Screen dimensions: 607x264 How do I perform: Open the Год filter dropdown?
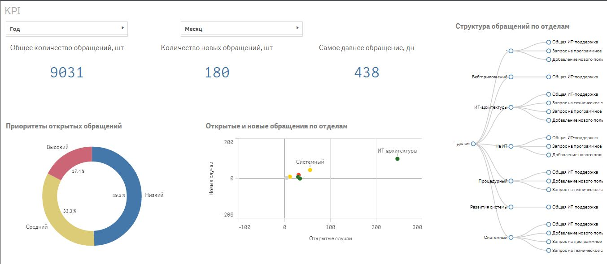[x=66, y=28]
